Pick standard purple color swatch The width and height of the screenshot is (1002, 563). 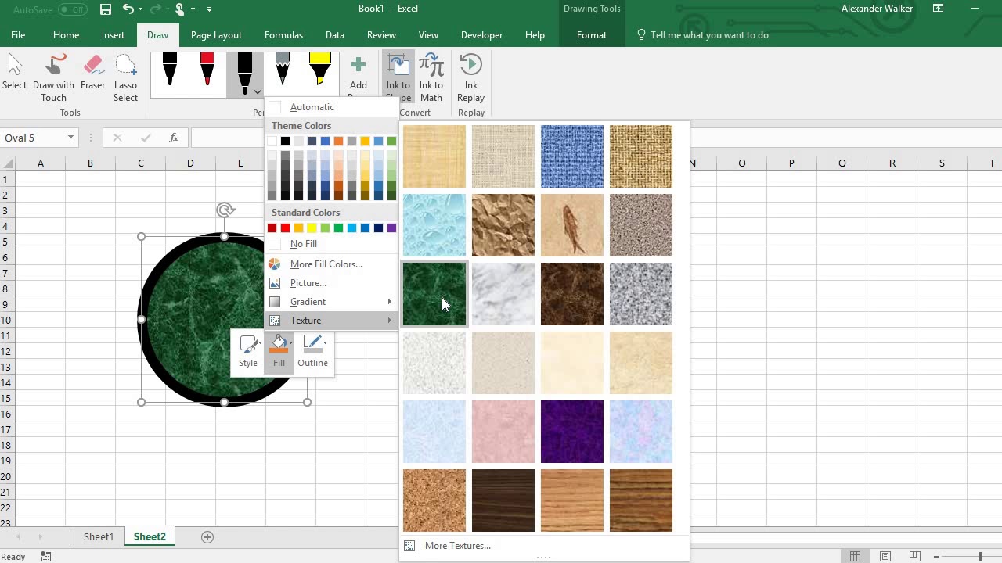pos(391,228)
